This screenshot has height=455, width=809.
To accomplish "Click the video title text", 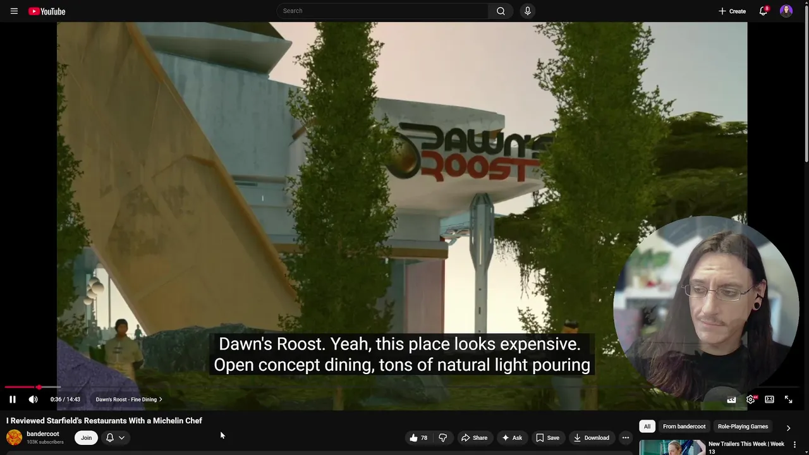I will (x=104, y=421).
